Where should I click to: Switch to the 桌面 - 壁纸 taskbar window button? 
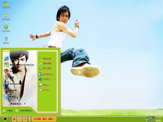click(x=44, y=119)
